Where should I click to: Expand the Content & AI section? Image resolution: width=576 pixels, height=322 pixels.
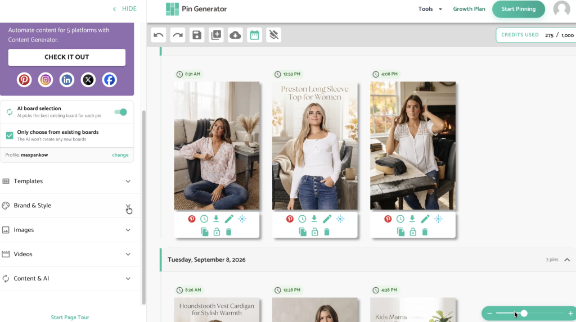click(x=67, y=278)
